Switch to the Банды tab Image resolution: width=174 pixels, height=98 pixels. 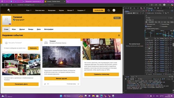tap(31, 29)
